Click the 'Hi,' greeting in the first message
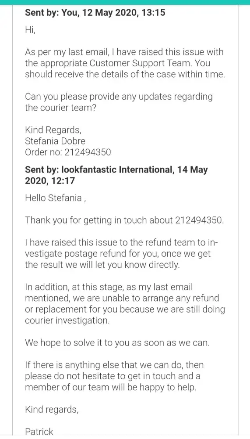Viewport: 250px width, 439px height. 30,30
